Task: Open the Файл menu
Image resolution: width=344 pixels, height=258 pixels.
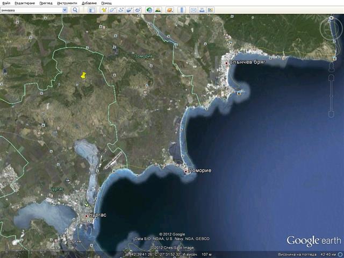Action: click(x=6, y=3)
